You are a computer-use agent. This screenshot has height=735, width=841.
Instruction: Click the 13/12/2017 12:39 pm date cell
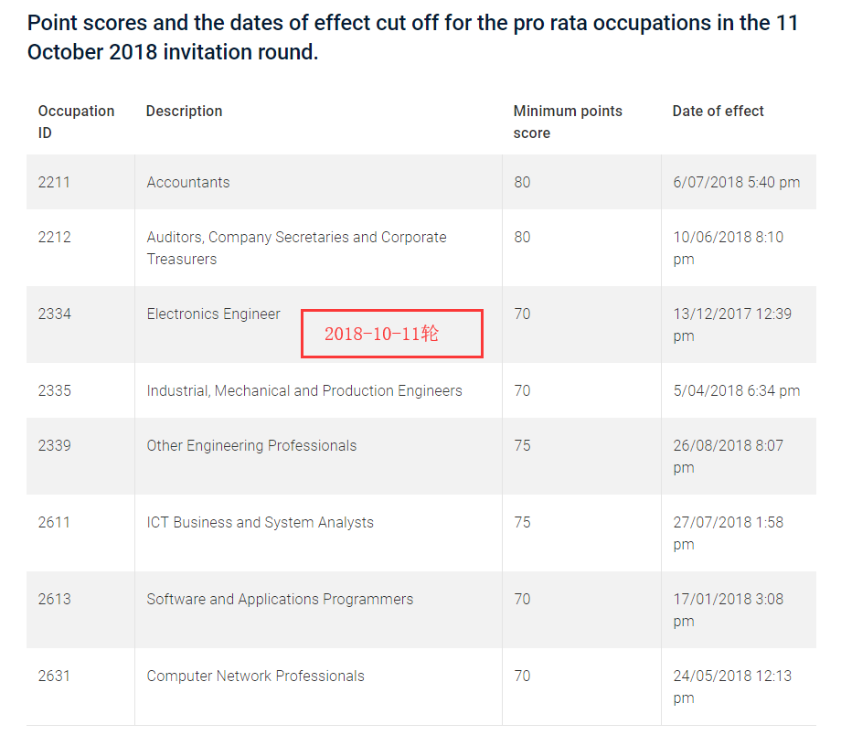[731, 325]
